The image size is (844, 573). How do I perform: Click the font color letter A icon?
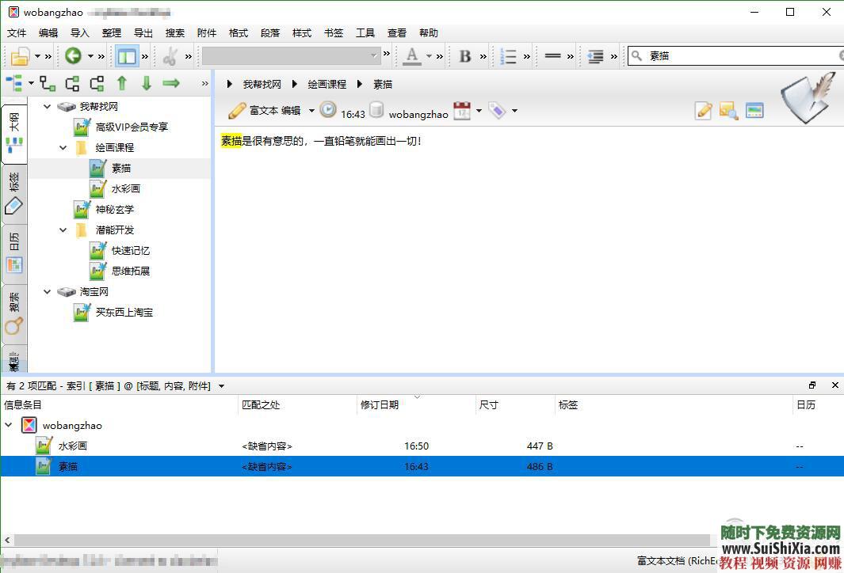point(412,56)
